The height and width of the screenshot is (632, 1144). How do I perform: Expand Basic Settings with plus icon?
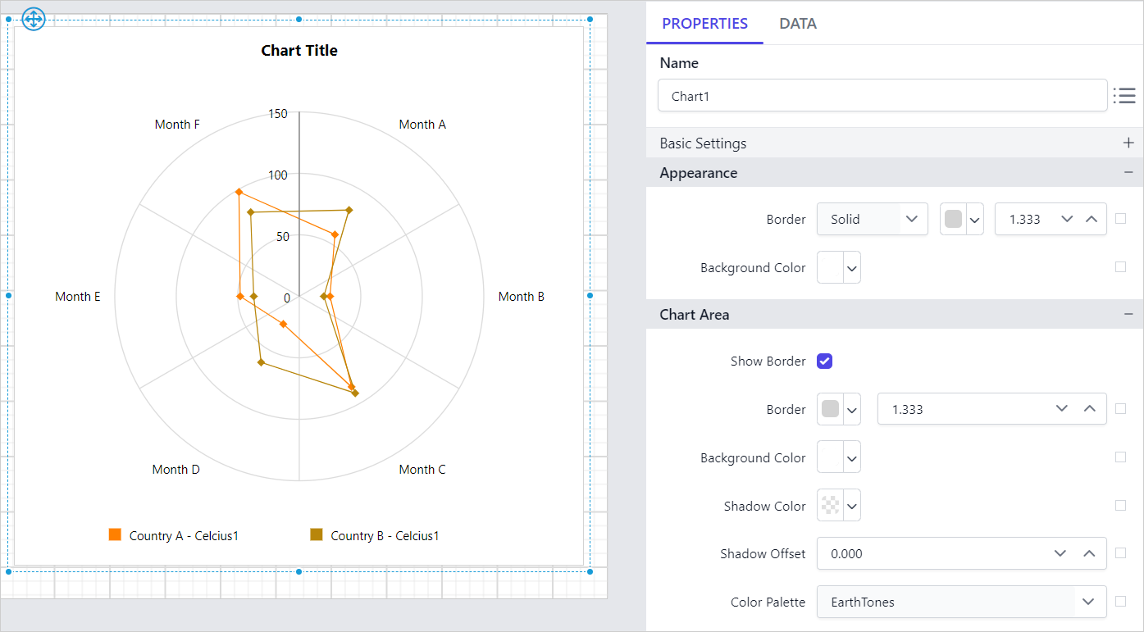point(1128,143)
